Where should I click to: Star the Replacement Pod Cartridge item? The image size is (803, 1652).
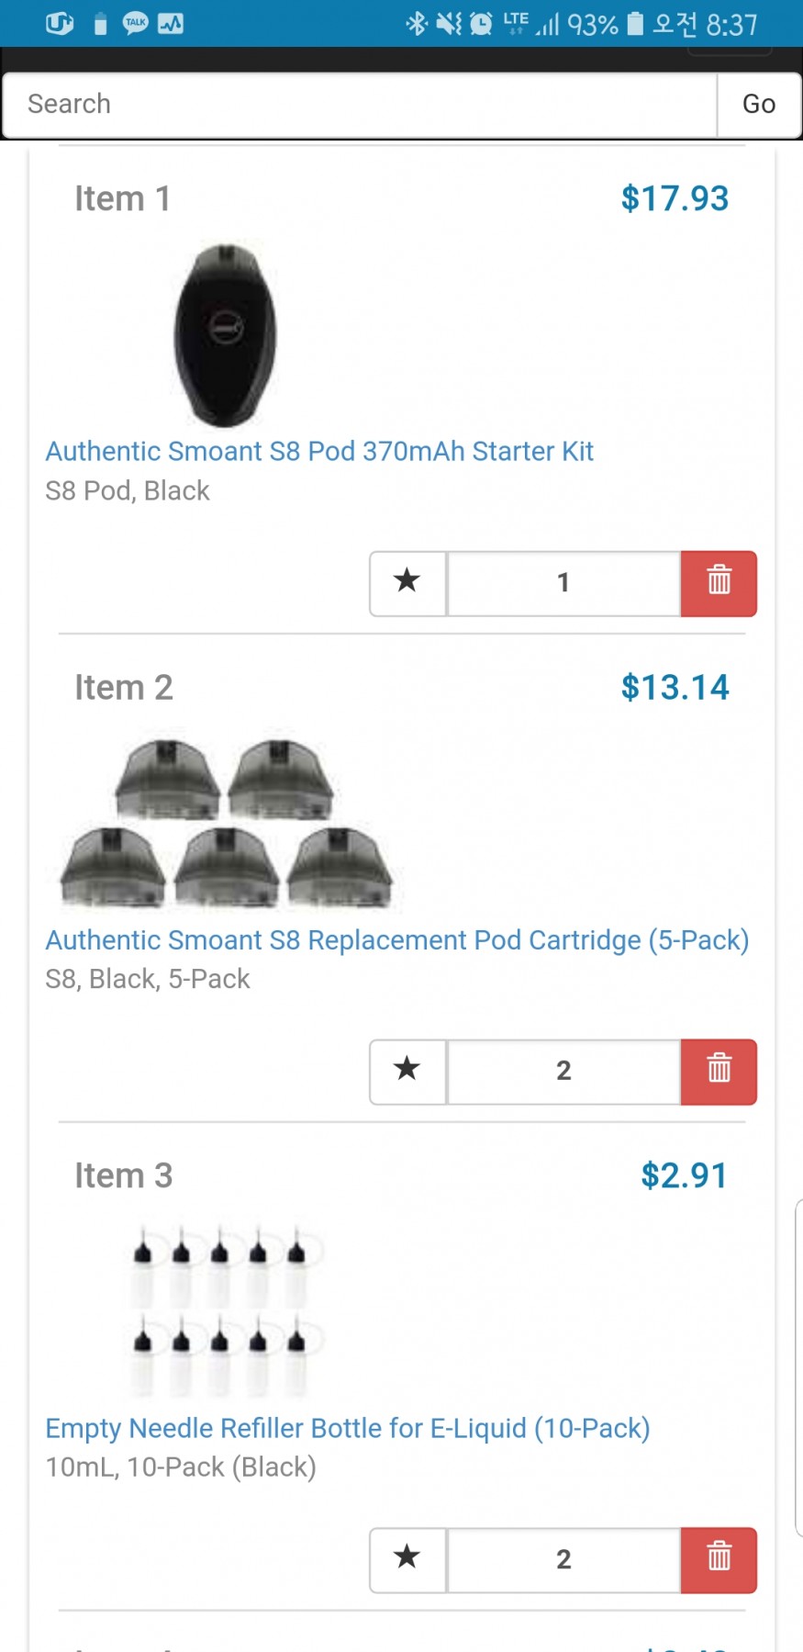click(x=407, y=1072)
